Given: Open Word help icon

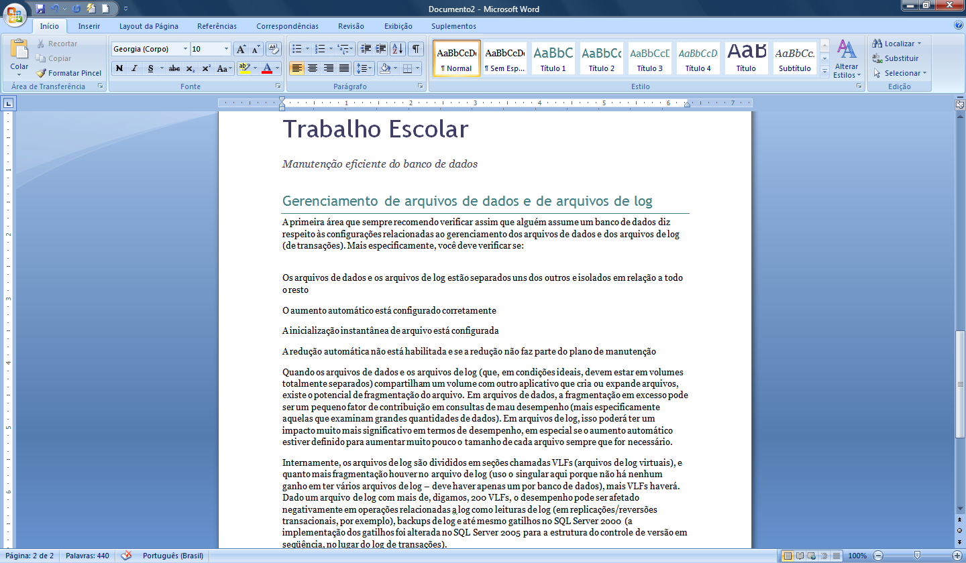Looking at the screenshot, I should pyautogui.click(x=959, y=25).
